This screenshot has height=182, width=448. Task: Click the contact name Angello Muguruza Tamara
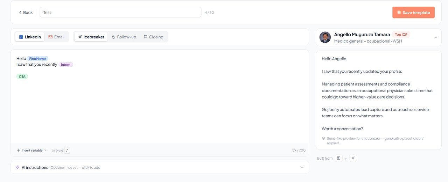tap(362, 35)
